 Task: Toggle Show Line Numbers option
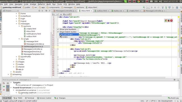[68, 29]
